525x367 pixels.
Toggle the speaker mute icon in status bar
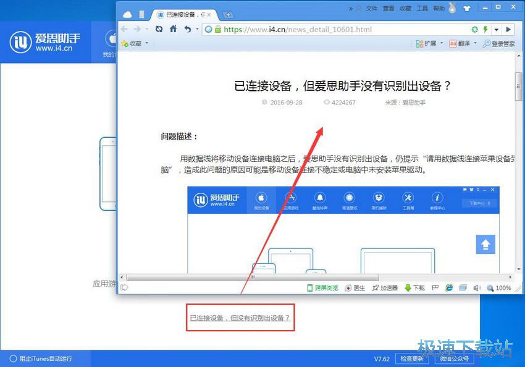tap(477, 288)
